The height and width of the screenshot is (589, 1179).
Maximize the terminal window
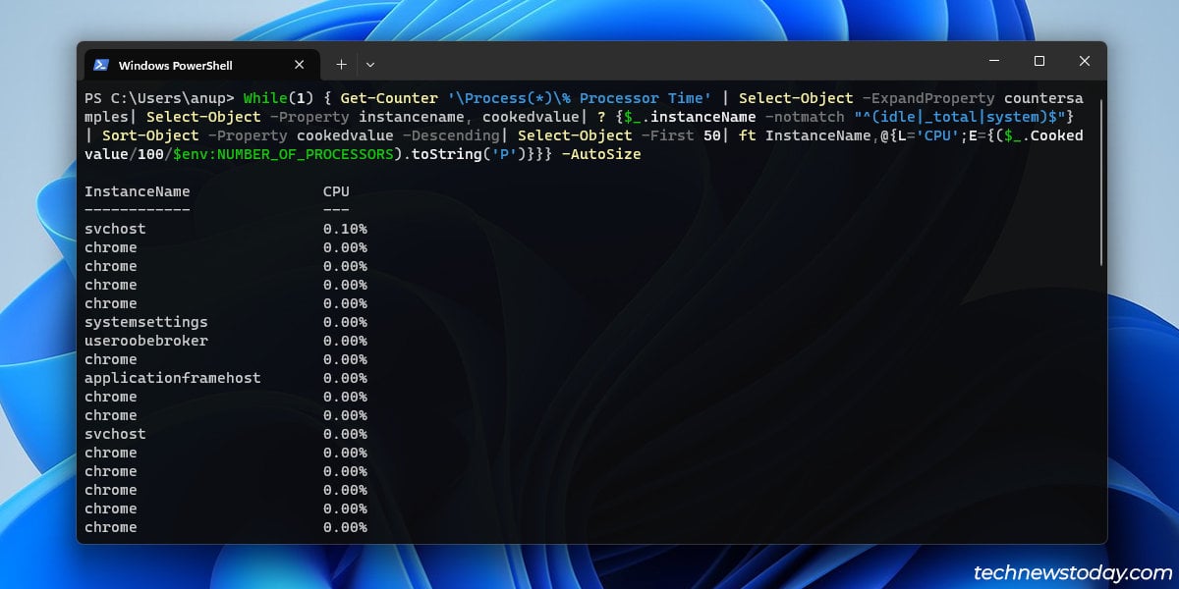coord(1039,61)
